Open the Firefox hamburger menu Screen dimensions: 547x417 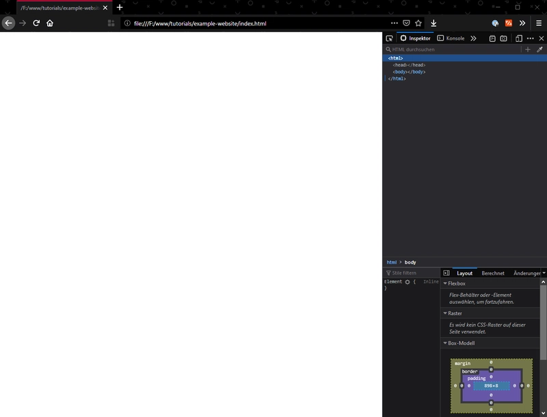point(539,23)
